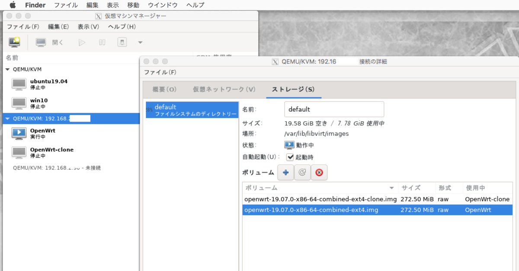Open macOS ヘルプ menu
Viewport: 519px width, 271px height.
(195, 5)
